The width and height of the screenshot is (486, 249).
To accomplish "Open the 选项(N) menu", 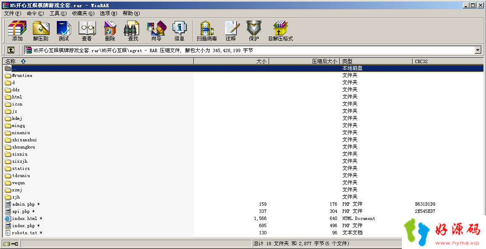I will pyautogui.click(x=108, y=13).
